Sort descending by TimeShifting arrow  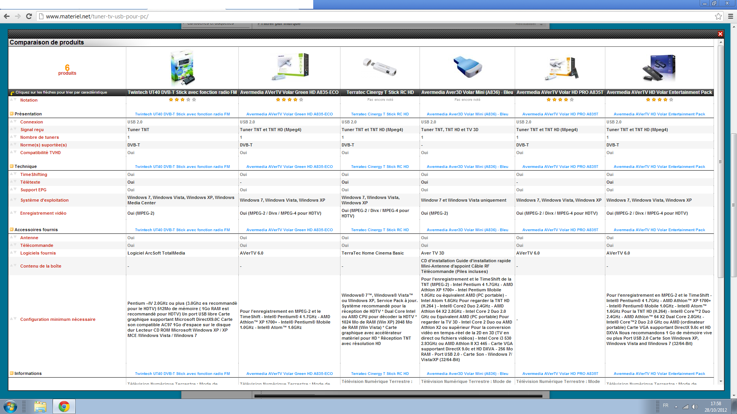pos(15,174)
